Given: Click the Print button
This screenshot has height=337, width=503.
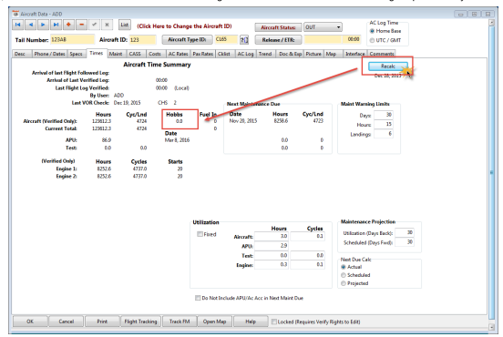Looking at the screenshot, I should 102,322.
